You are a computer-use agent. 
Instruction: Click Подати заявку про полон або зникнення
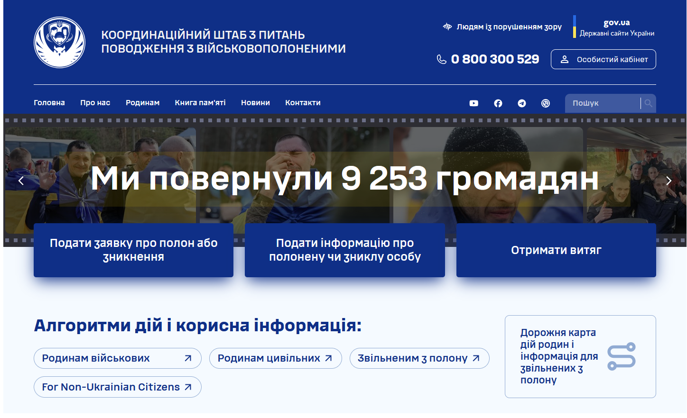(133, 250)
